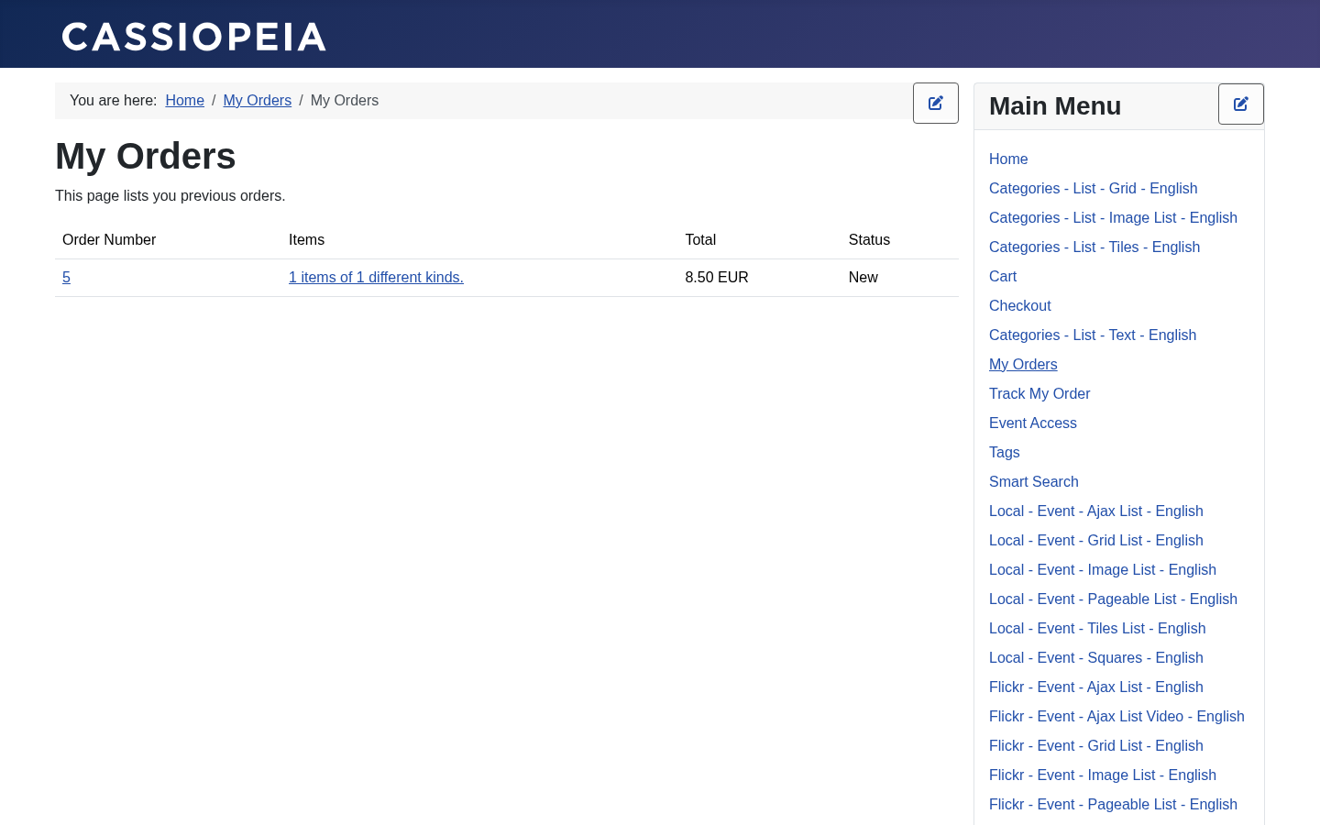Go to Local - Event - Pageable List - English

1113,599
